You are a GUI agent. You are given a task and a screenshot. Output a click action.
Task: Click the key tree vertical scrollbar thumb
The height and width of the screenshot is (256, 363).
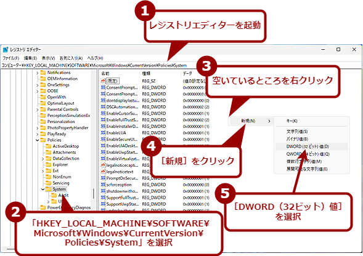click(x=94, y=194)
